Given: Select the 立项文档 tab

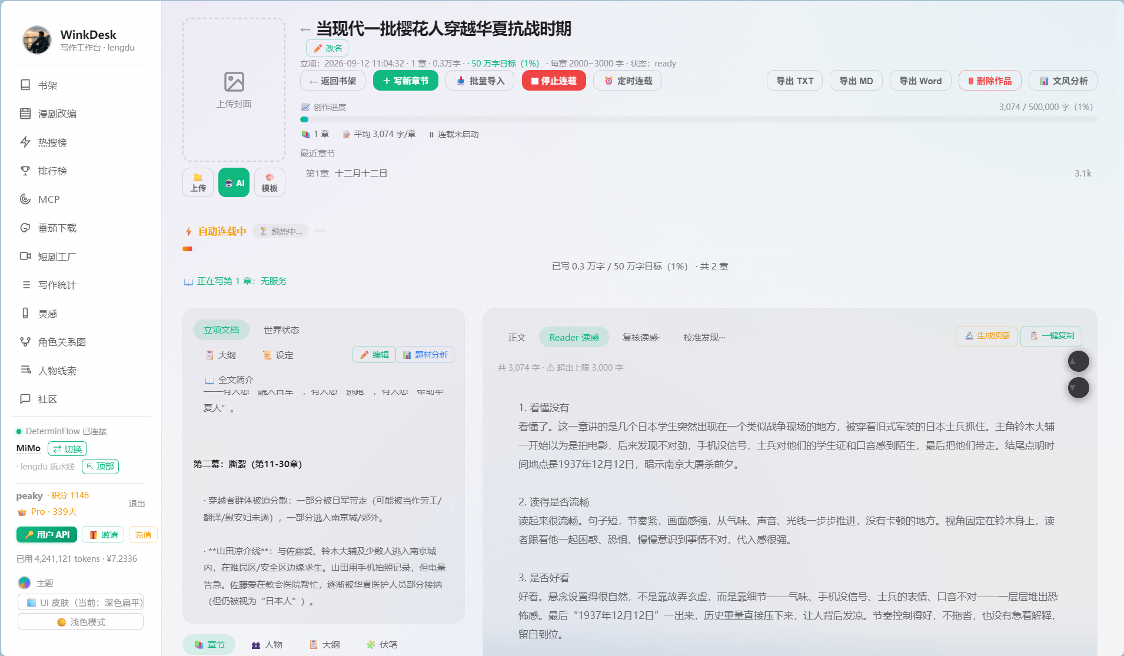Looking at the screenshot, I should (x=221, y=329).
